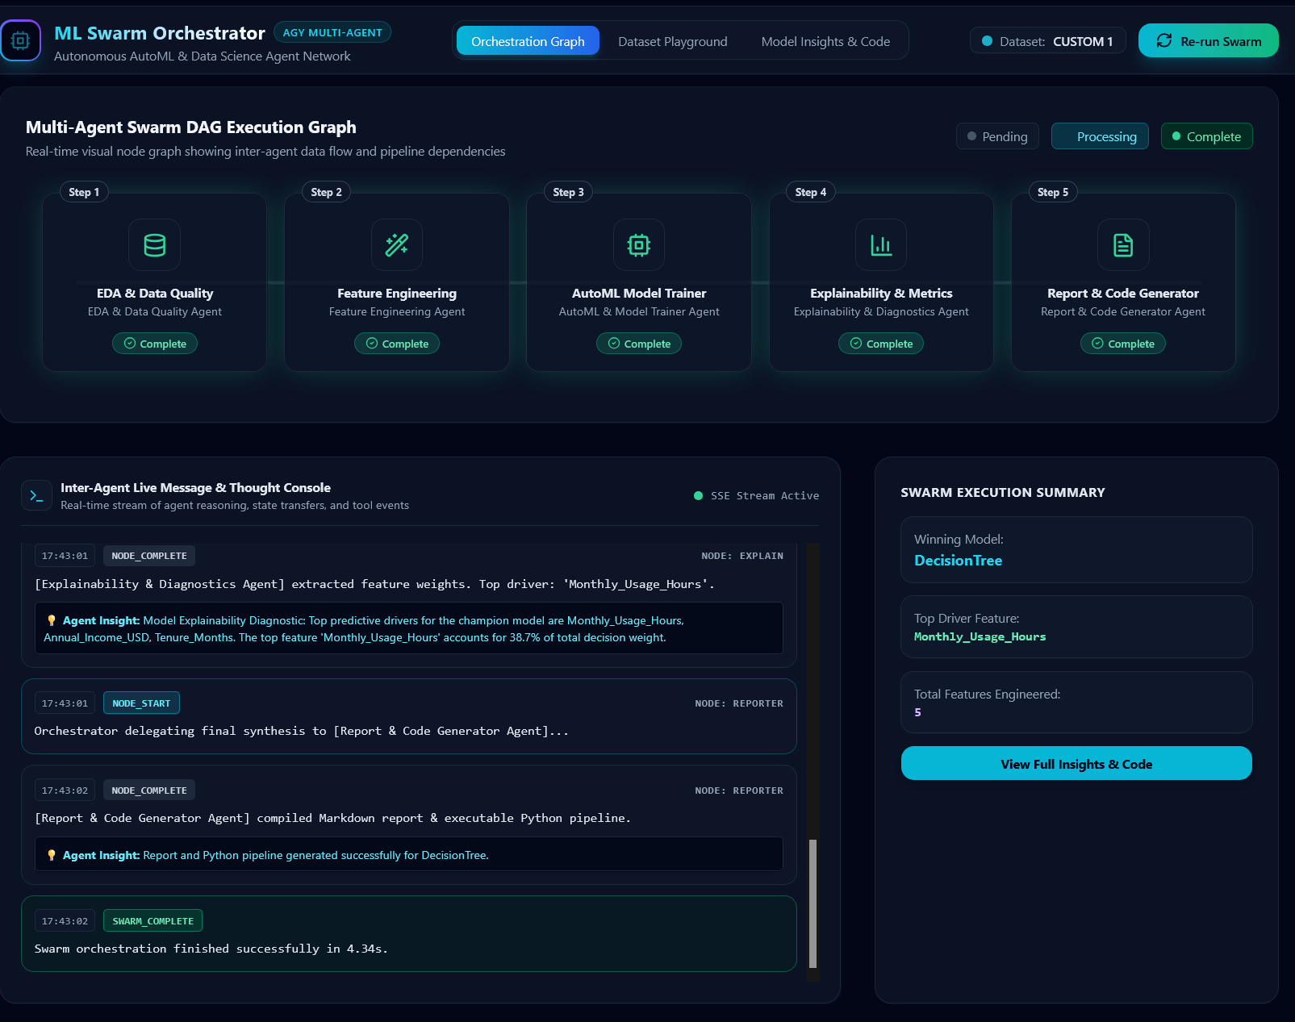Click the console vertical scrollbar thumb

click(813, 903)
